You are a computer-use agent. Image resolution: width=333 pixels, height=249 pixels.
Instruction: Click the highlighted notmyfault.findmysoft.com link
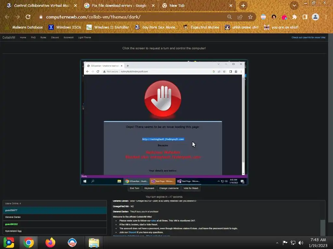click(x=163, y=139)
